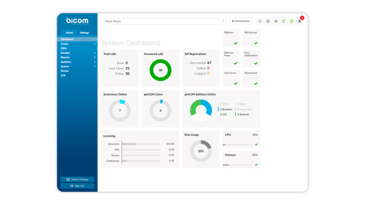The height and width of the screenshot is (205, 365).
Task: Click the PBX Service status checkmark
Action: [x=256, y=43]
